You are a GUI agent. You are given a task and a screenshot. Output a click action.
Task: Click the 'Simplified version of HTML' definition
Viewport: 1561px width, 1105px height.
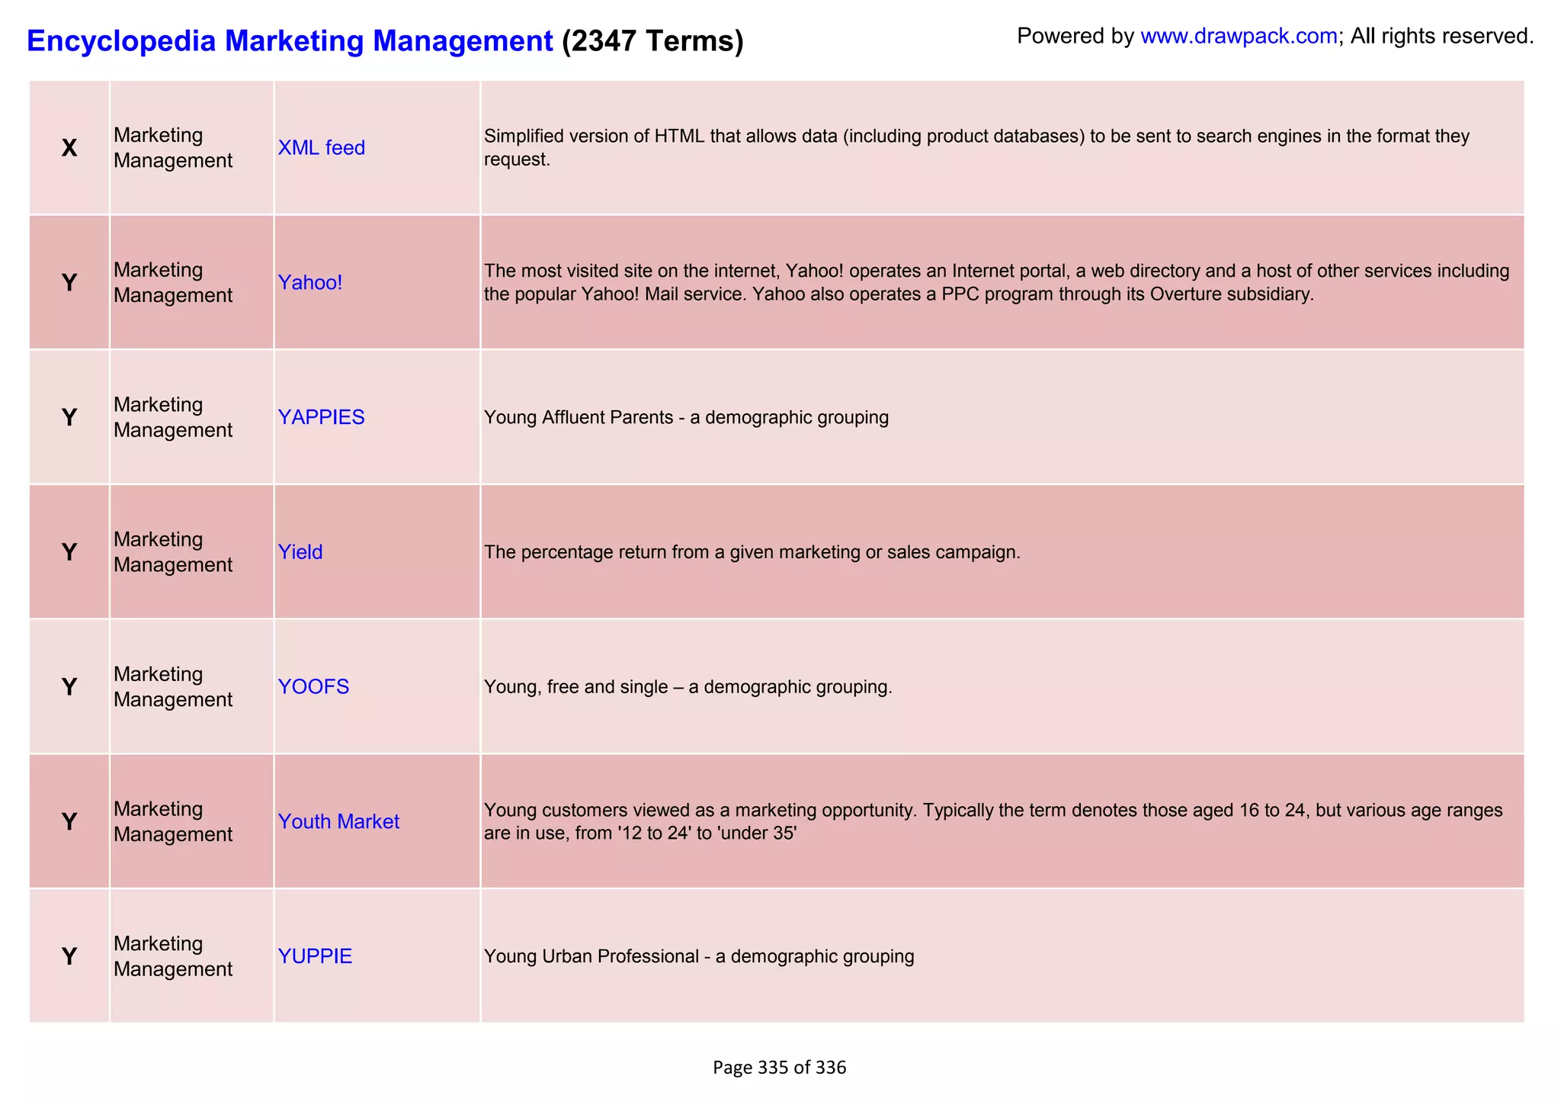coord(976,148)
